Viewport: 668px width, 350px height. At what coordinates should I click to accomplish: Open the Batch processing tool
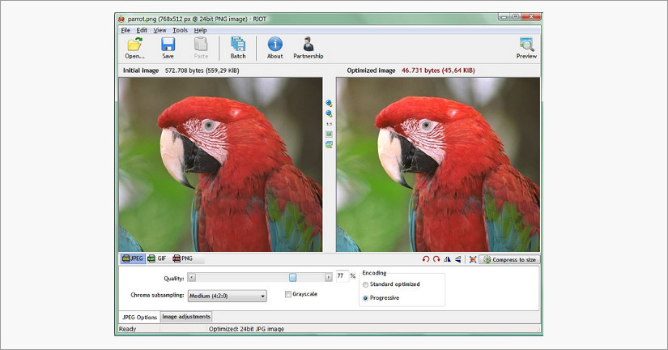[x=238, y=45]
